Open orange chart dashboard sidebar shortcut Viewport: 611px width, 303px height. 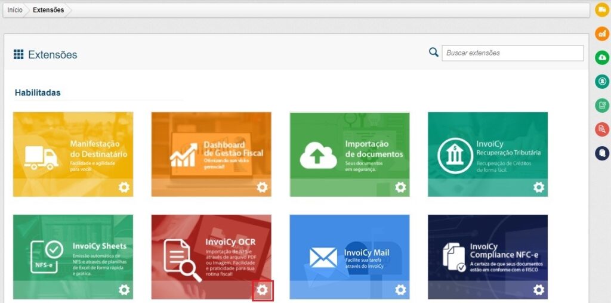click(x=602, y=34)
